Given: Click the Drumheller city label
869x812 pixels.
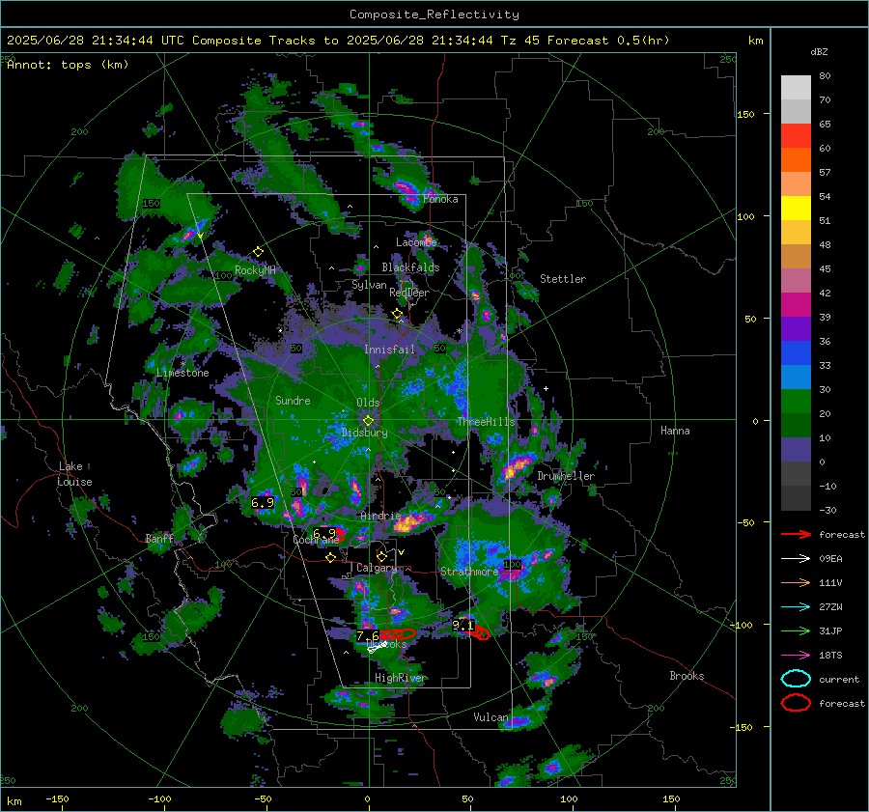Looking at the screenshot, I should pos(566,476).
